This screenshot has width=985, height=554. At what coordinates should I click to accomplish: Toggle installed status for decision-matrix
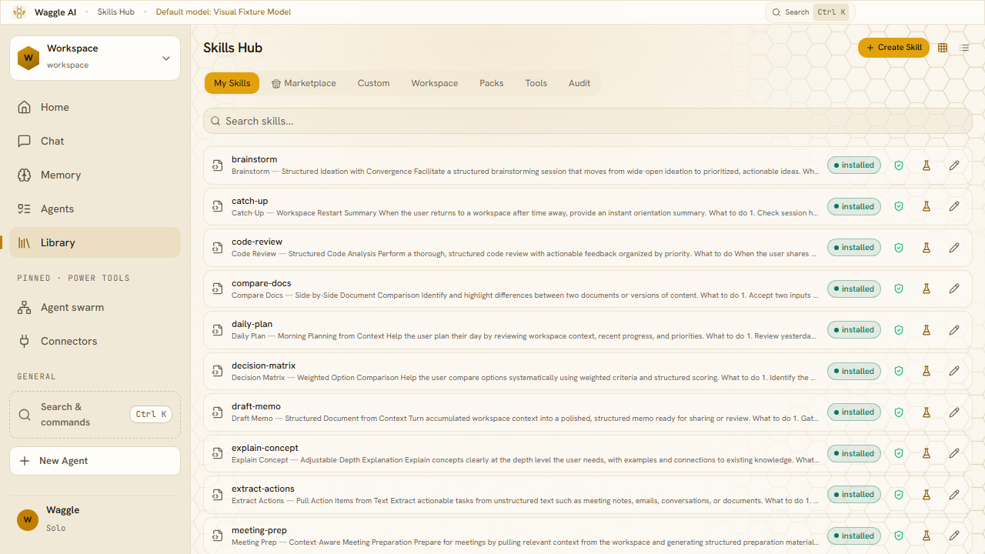854,371
